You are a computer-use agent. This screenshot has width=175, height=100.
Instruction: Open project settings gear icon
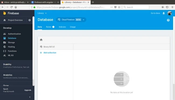30,20
